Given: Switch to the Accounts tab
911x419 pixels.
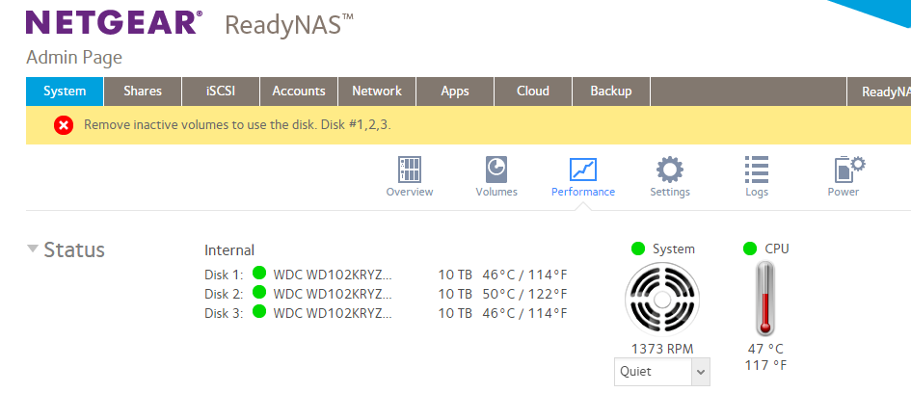Looking at the screenshot, I should point(299,92).
